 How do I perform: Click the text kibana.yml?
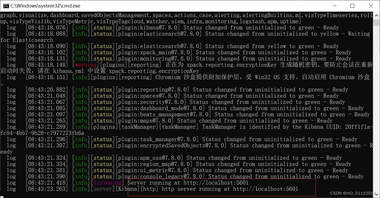(x=69, y=71)
